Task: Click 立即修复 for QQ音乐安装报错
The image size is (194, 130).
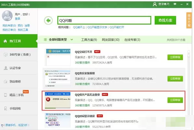Action: click(175, 79)
